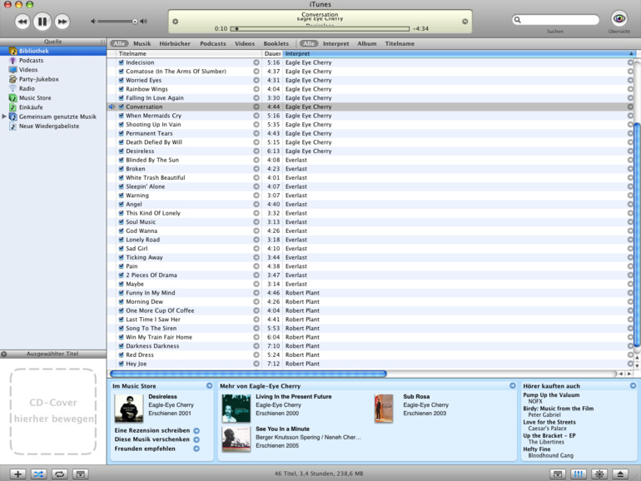
Task: Open Diese Musik verschenken link
Action: pyautogui.click(x=152, y=439)
